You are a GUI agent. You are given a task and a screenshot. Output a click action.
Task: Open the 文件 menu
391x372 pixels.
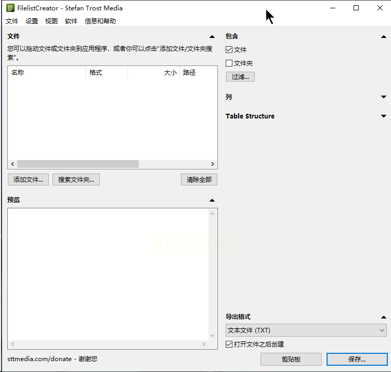12,21
